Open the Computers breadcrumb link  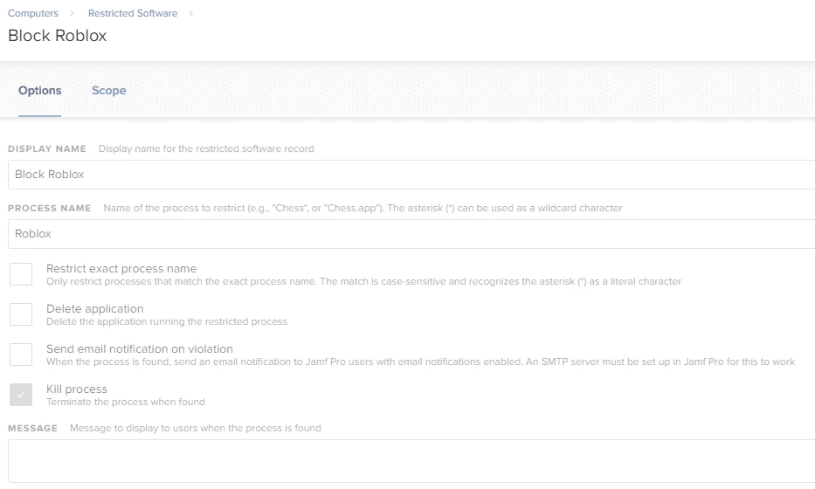click(32, 13)
